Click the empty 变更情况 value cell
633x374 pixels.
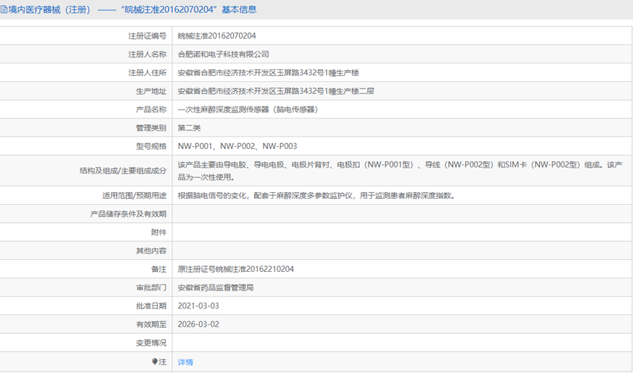[x=402, y=343]
